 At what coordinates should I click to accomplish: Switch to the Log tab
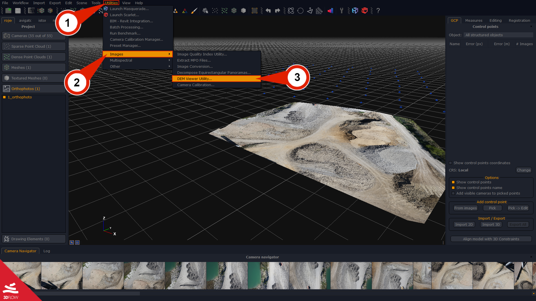click(x=47, y=251)
